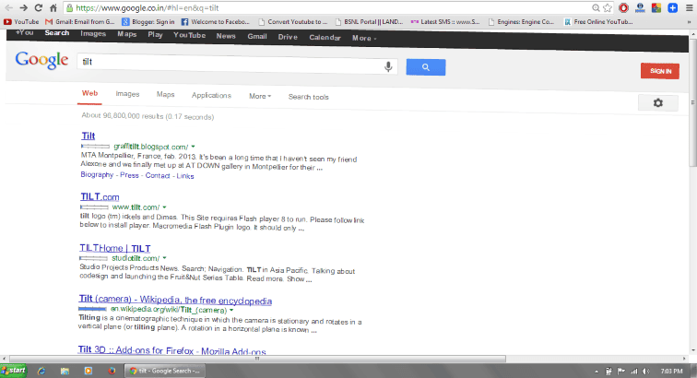Open the media player taskbar icon
The height and width of the screenshot is (378, 697).
tap(88, 371)
